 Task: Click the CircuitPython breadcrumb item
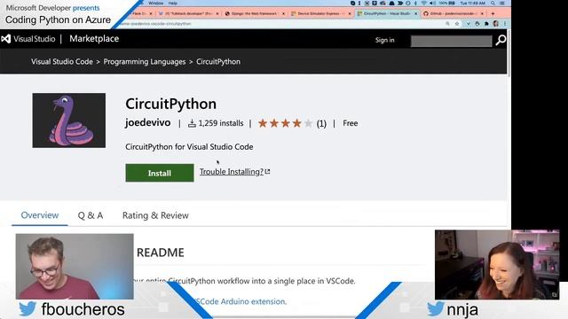pyautogui.click(x=218, y=61)
